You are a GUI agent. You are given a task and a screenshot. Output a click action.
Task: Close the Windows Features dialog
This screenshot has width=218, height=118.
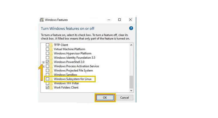click(x=130, y=20)
